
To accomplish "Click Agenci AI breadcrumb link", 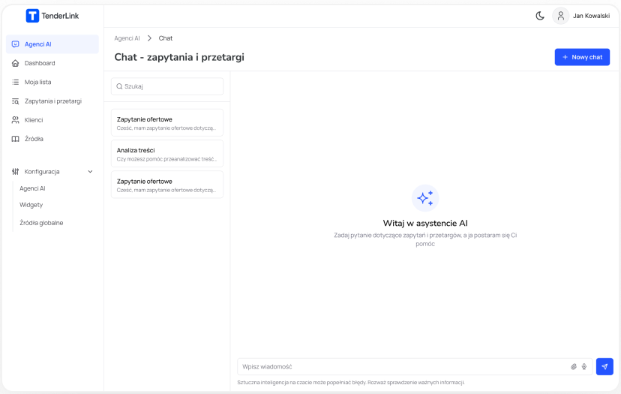I will tap(127, 38).
